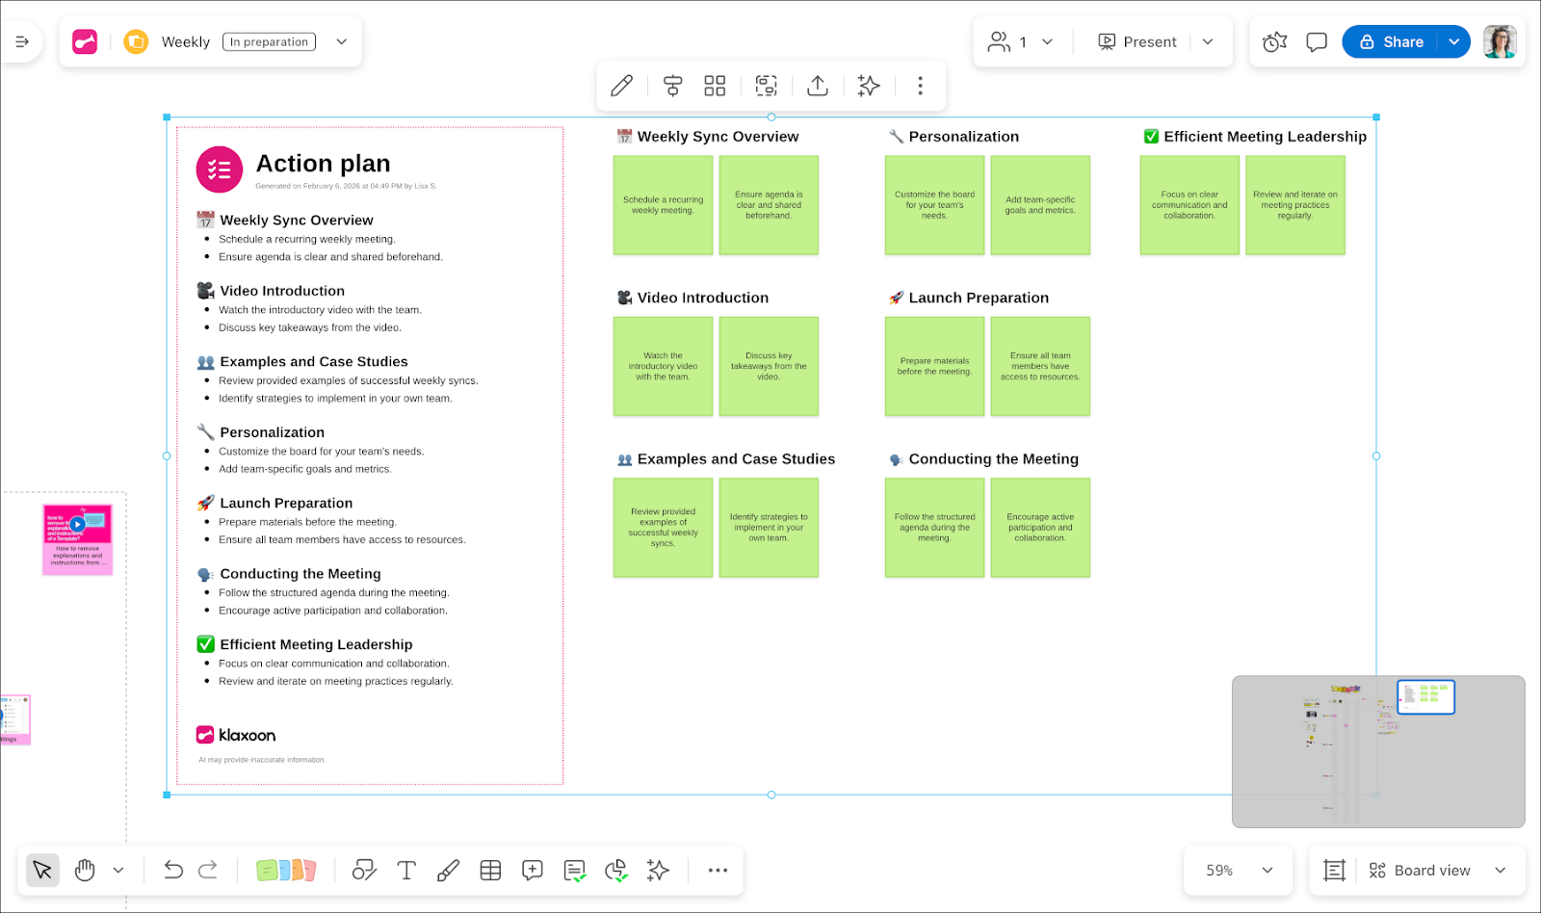
Task: Pick the colored sticky notes stack
Action: [x=286, y=871]
